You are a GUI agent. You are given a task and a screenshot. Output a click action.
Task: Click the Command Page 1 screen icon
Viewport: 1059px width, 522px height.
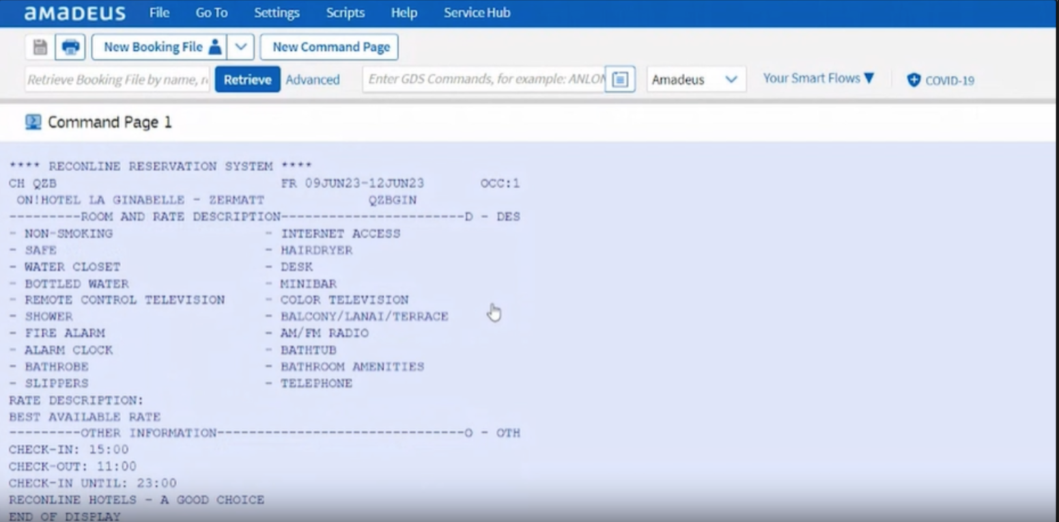pos(33,122)
